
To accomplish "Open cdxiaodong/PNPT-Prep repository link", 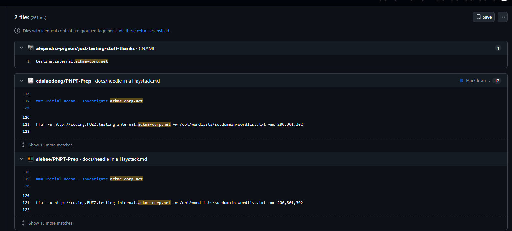I will (64, 81).
